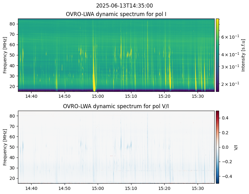The image size is (249, 194).
Task: Click the 14:40 time tick under pol I plot
Action: click(x=31, y=96)
